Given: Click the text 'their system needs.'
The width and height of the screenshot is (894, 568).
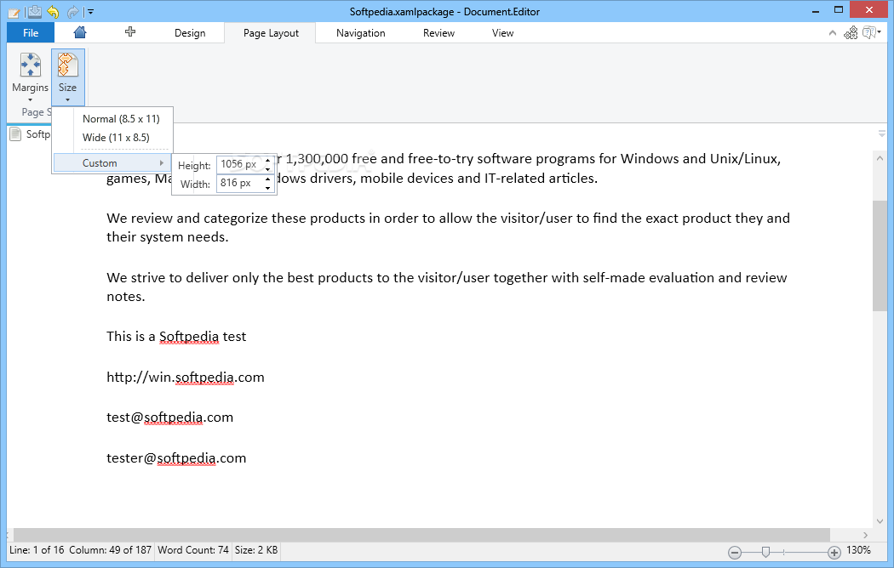Looking at the screenshot, I should [167, 237].
